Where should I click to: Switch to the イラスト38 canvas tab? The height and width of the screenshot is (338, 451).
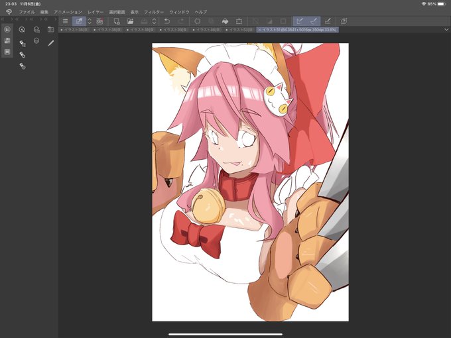tap(108, 30)
